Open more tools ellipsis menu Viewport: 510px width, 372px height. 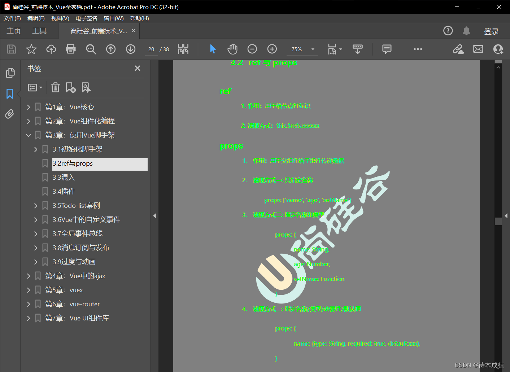418,49
